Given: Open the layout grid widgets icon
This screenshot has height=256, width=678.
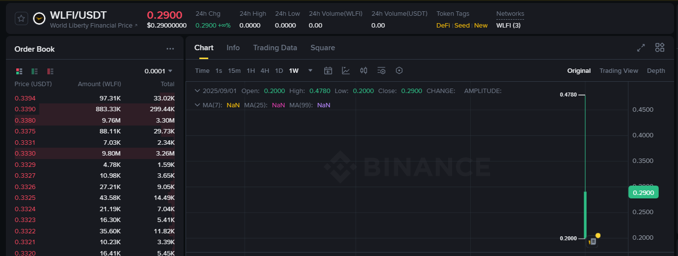Looking at the screenshot, I should click(660, 47).
